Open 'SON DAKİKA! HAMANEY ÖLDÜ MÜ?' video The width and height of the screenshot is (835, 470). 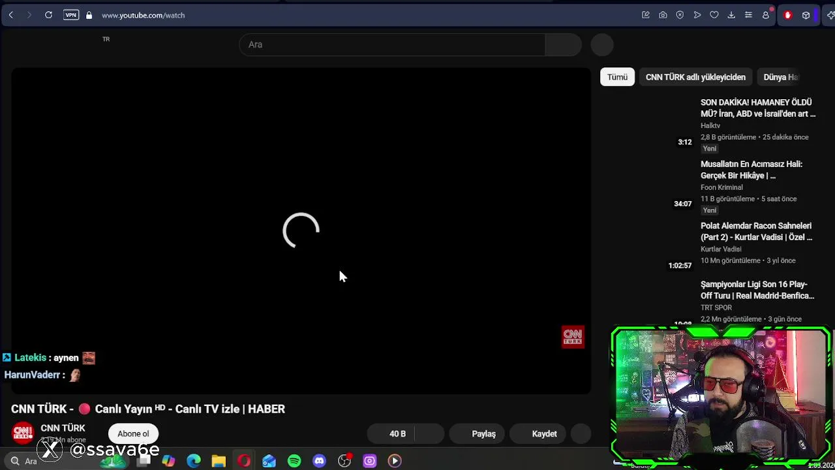tap(758, 108)
